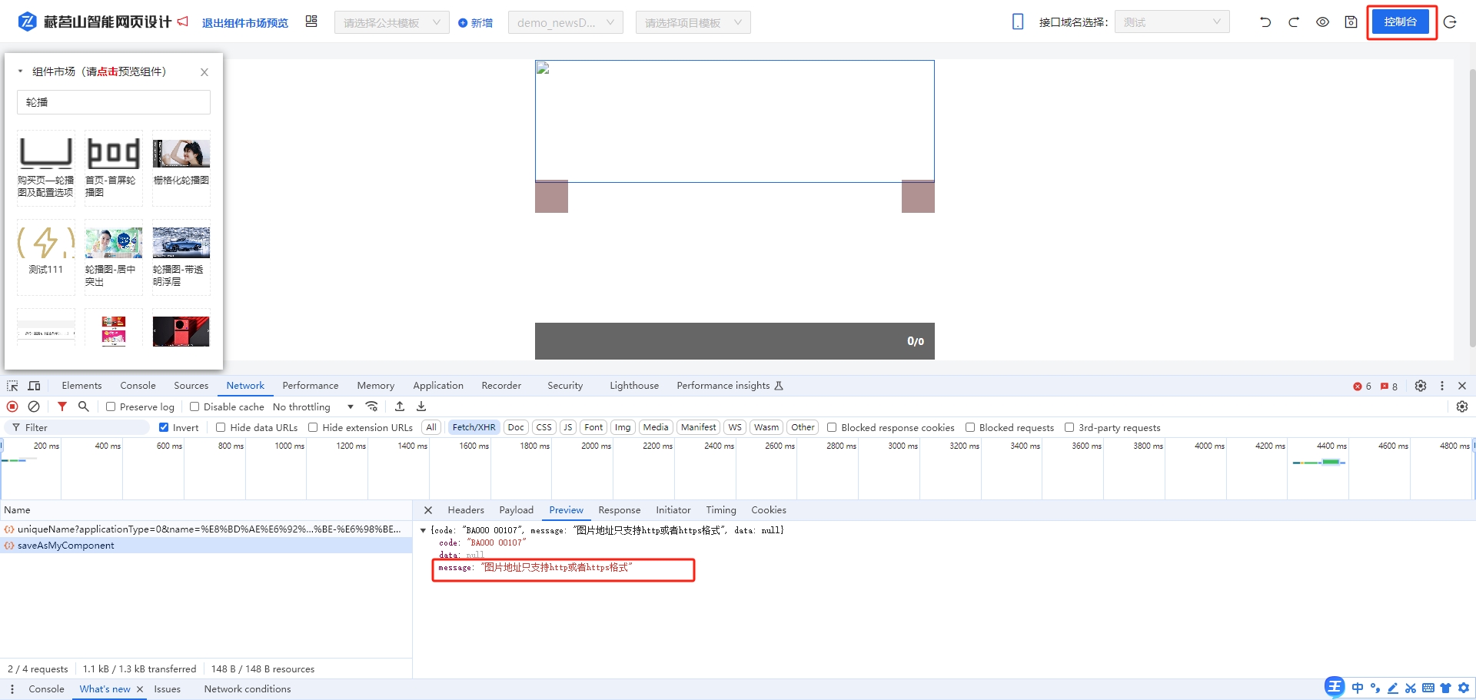Switch to the Sources tab

(191, 386)
